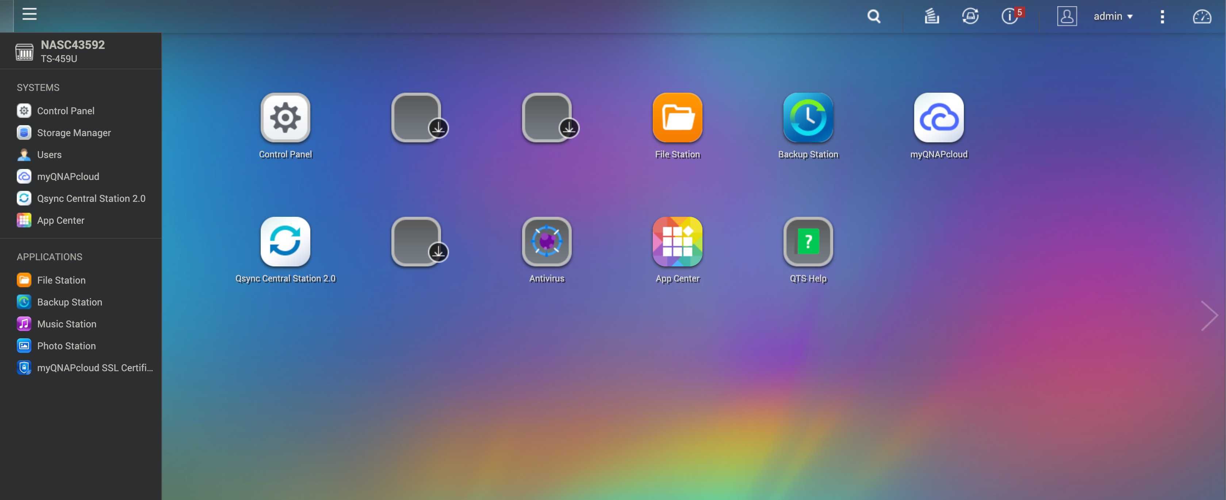Screen dimensions: 1226x500
Task: Open the dashboard gauge icon
Action: pos(1202,17)
